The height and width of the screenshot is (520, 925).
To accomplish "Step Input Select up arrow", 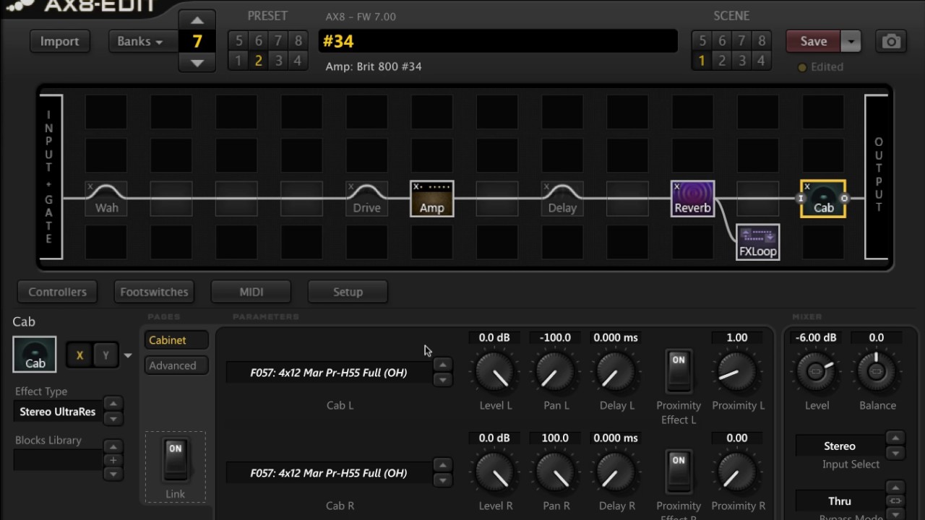I will coord(895,438).
